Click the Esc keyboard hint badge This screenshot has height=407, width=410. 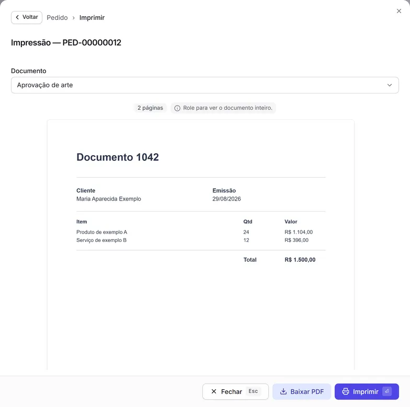pos(253,391)
